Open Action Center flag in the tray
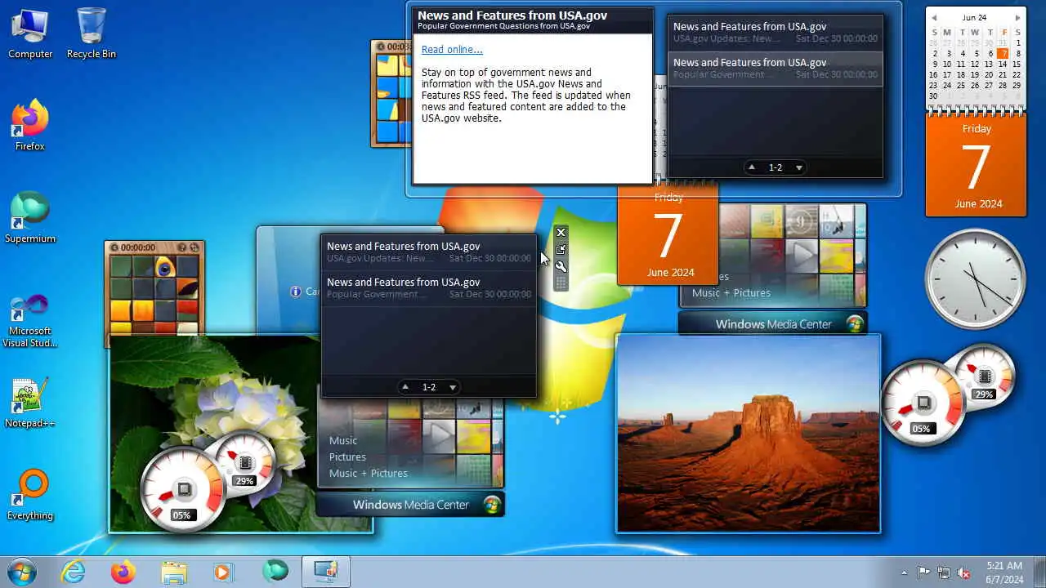This screenshot has height=588, width=1046. [923, 572]
